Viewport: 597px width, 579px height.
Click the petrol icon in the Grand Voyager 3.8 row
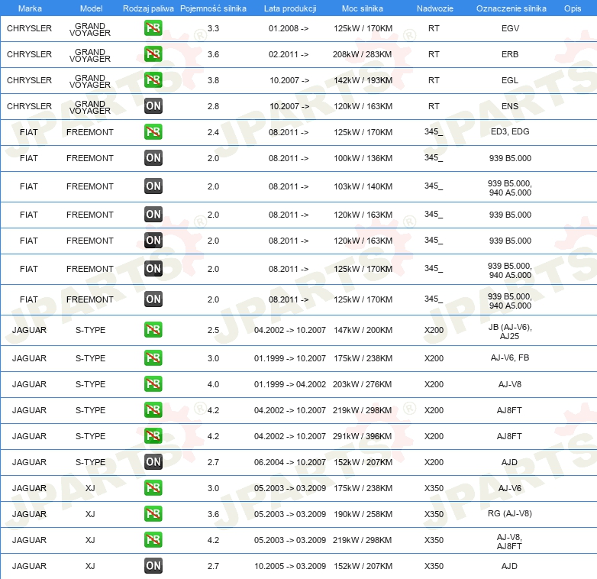[153, 80]
